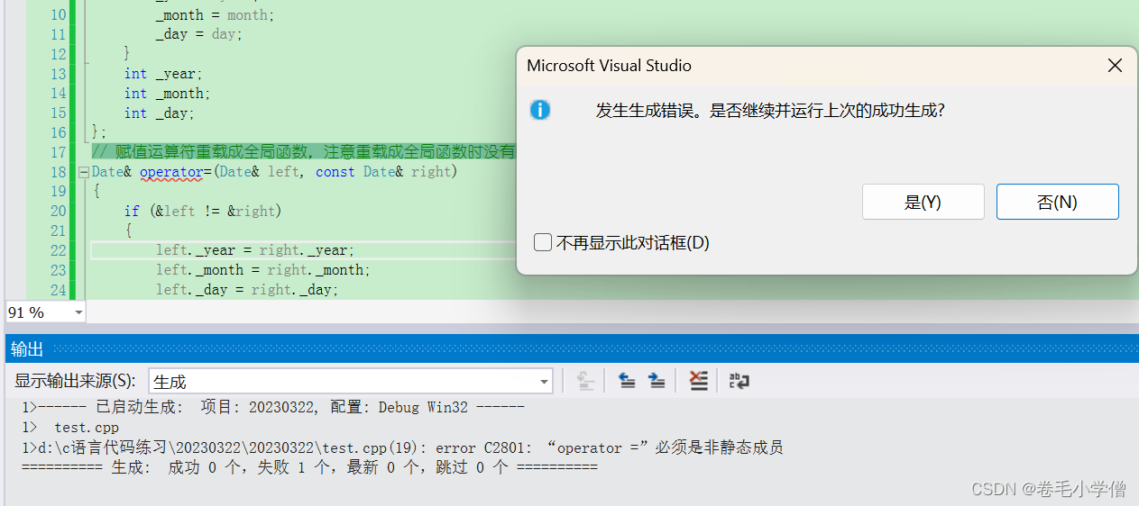Toggle word wrap in output pane
Viewport: 1139px width, 506px height.
739,381
